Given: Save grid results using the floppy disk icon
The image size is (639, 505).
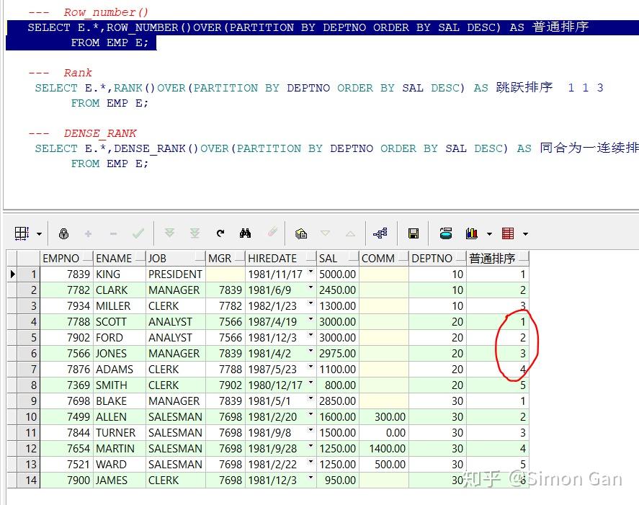Looking at the screenshot, I should pyautogui.click(x=415, y=233).
